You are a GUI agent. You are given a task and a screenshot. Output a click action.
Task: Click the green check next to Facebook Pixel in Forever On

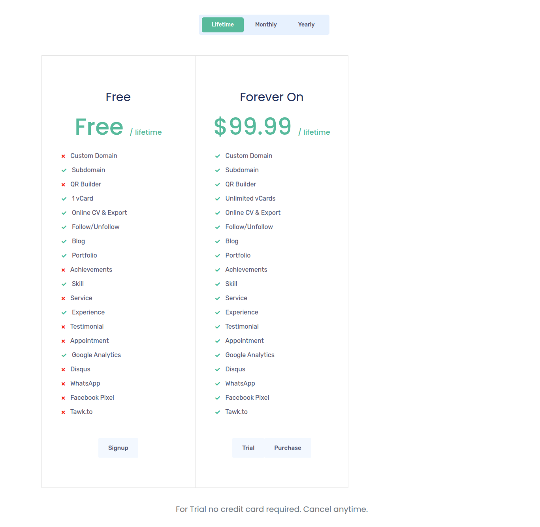pyautogui.click(x=218, y=398)
